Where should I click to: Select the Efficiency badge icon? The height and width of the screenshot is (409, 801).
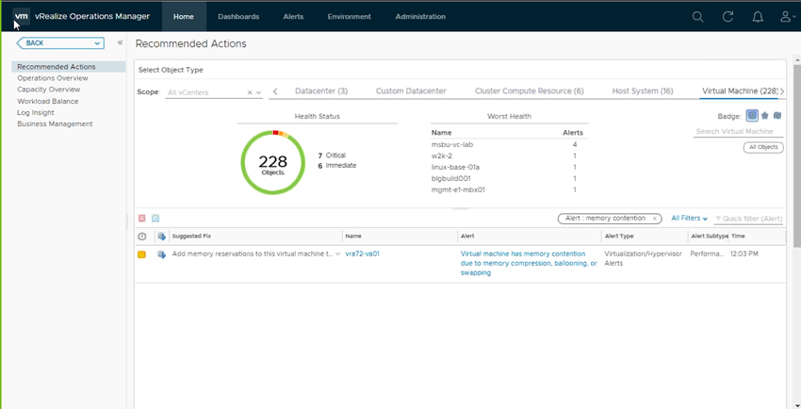(x=777, y=115)
